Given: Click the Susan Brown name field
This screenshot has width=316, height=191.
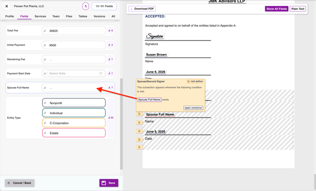Looking at the screenshot, I should [x=156, y=54].
